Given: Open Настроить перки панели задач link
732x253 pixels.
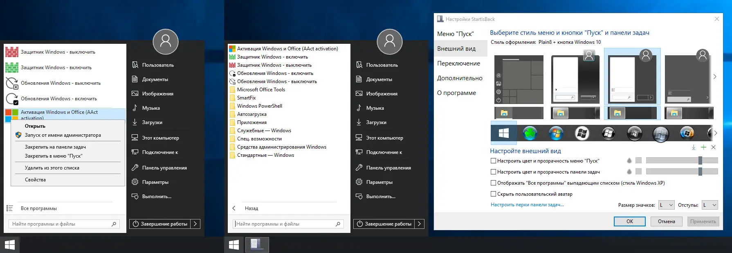Looking at the screenshot, I should tap(527, 205).
